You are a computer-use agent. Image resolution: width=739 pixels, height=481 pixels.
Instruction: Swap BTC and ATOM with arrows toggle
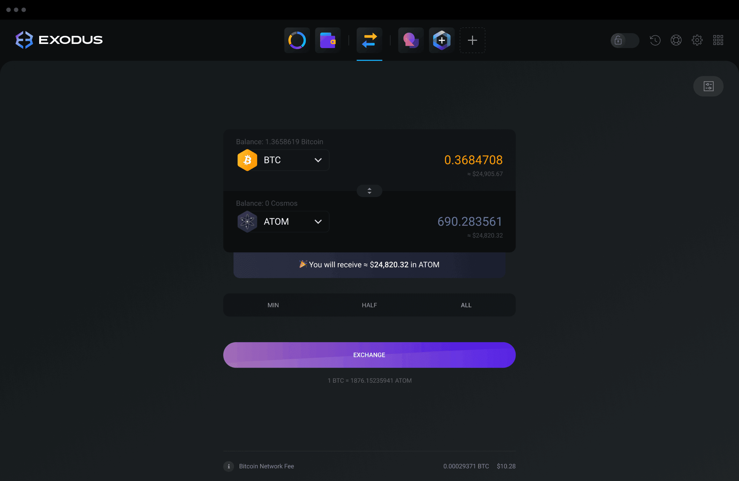pyautogui.click(x=369, y=191)
